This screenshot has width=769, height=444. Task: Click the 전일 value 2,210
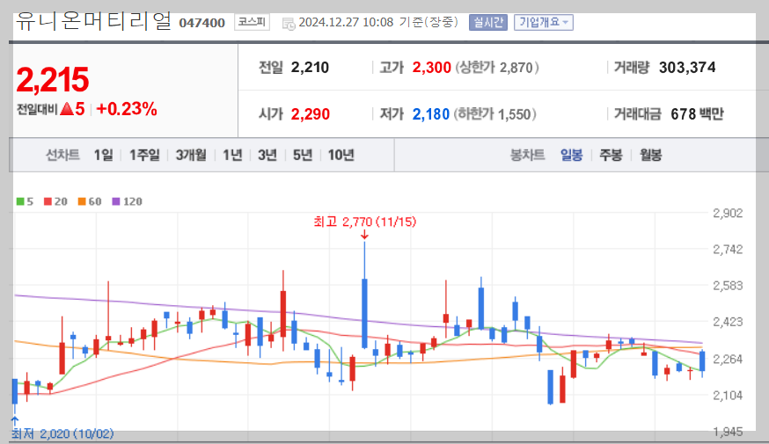coord(310,67)
